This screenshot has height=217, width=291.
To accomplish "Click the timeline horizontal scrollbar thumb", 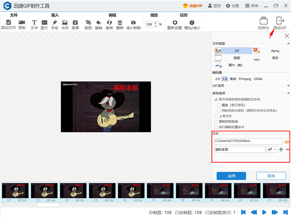I will coord(48,205).
